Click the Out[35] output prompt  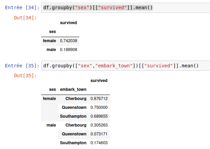point(25,76)
